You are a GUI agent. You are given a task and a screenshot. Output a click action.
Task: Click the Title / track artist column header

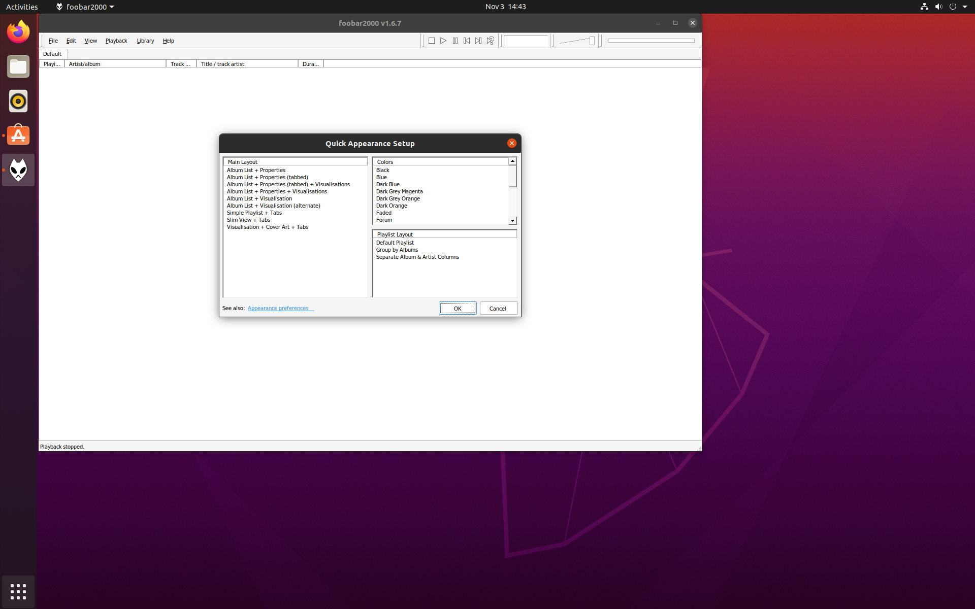pos(247,64)
